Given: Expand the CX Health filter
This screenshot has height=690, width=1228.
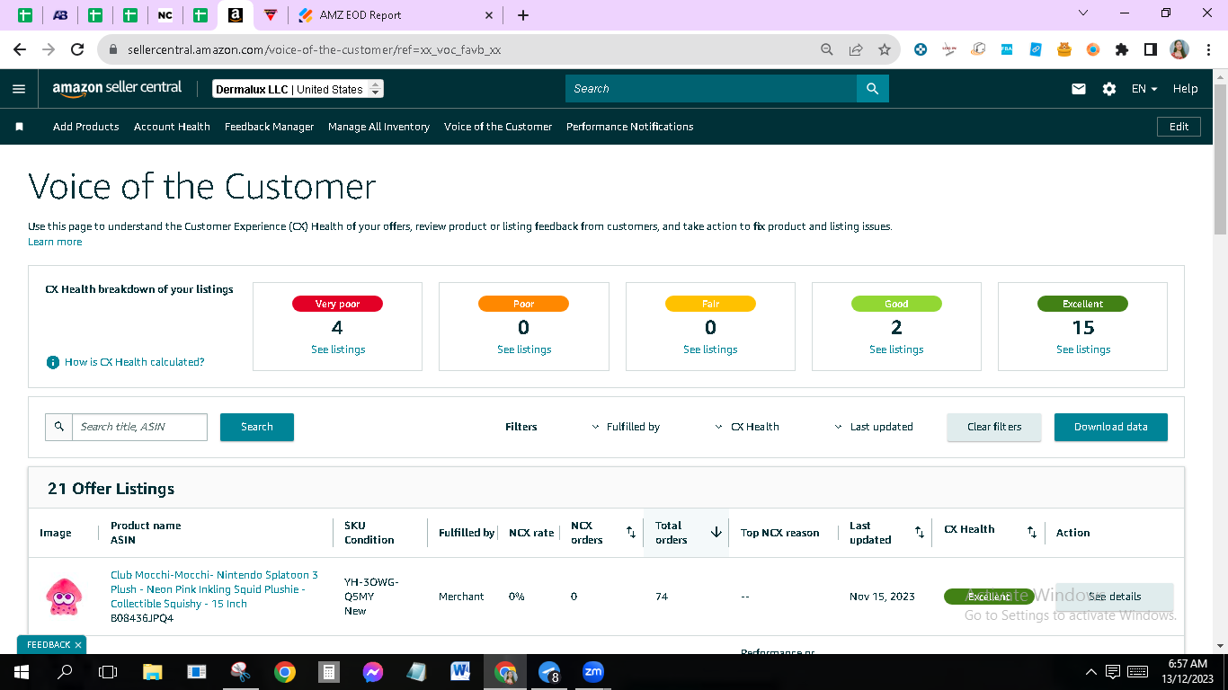Looking at the screenshot, I should 747,427.
